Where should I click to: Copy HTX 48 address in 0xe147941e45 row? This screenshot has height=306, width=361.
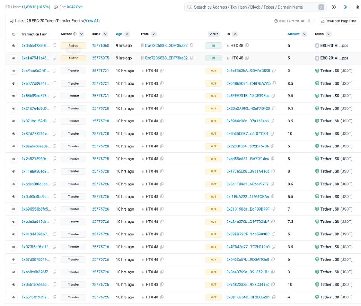[x=247, y=58]
